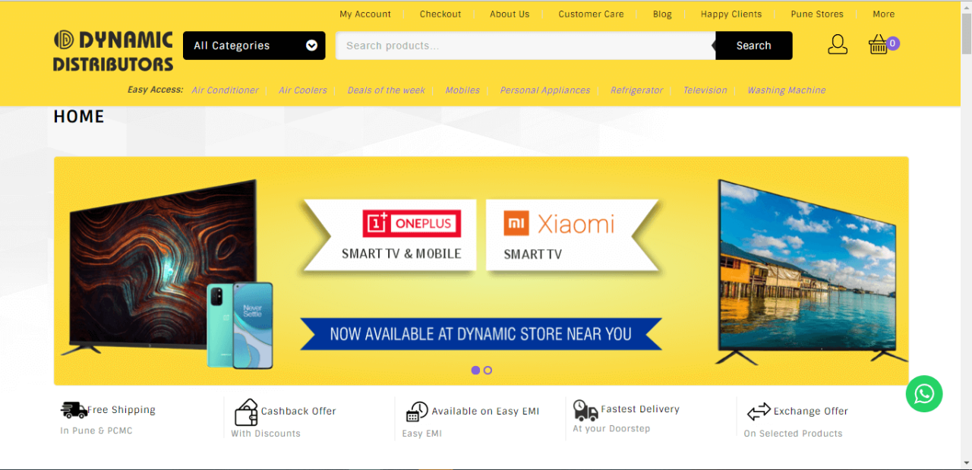Open the Deals of the week link
972x470 pixels.
(386, 90)
